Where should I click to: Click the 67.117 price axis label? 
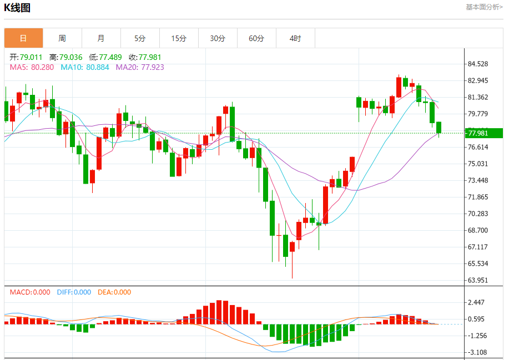(x=478, y=247)
